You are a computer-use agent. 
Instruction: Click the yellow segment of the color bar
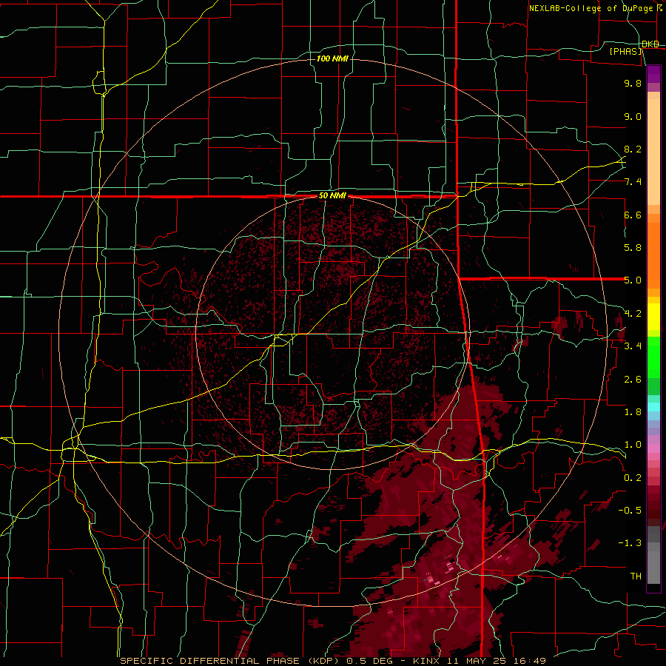[x=653, y=317]
